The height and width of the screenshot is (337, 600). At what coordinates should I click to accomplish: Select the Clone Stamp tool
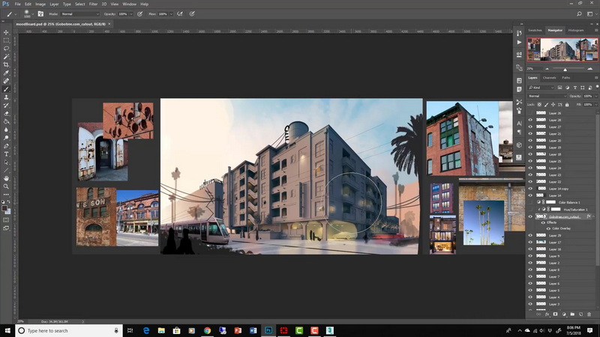coord(6,97)
